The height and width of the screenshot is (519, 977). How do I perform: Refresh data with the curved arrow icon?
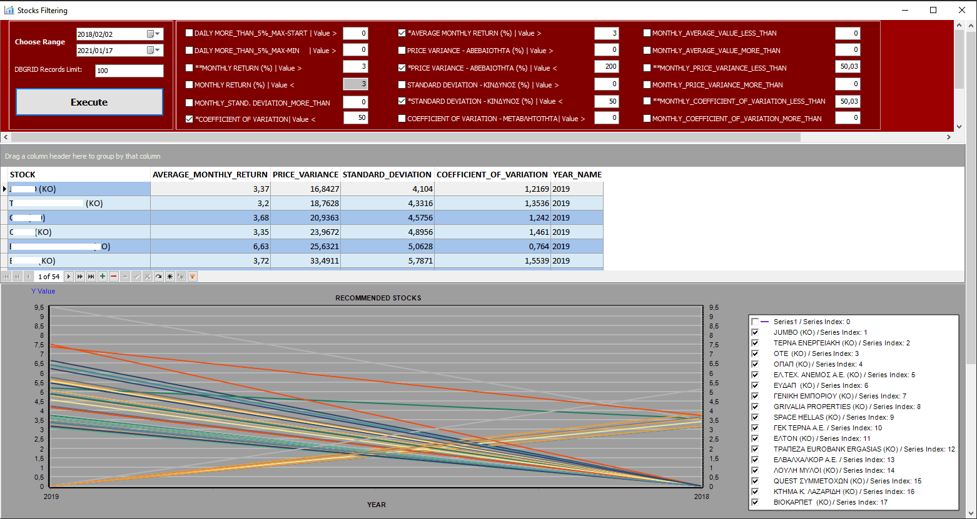[159, 276]
